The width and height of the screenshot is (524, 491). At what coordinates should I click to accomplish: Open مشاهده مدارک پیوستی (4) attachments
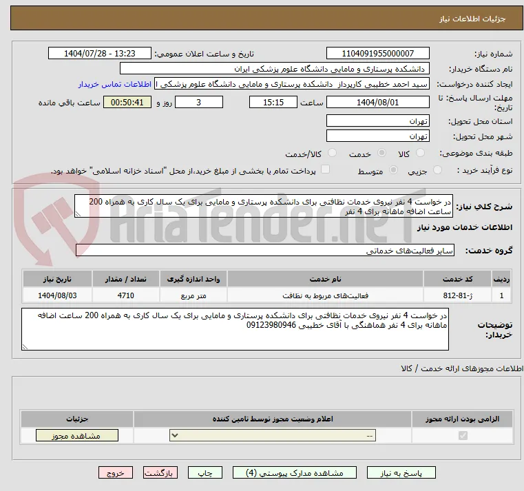click(x=295, y=472)
